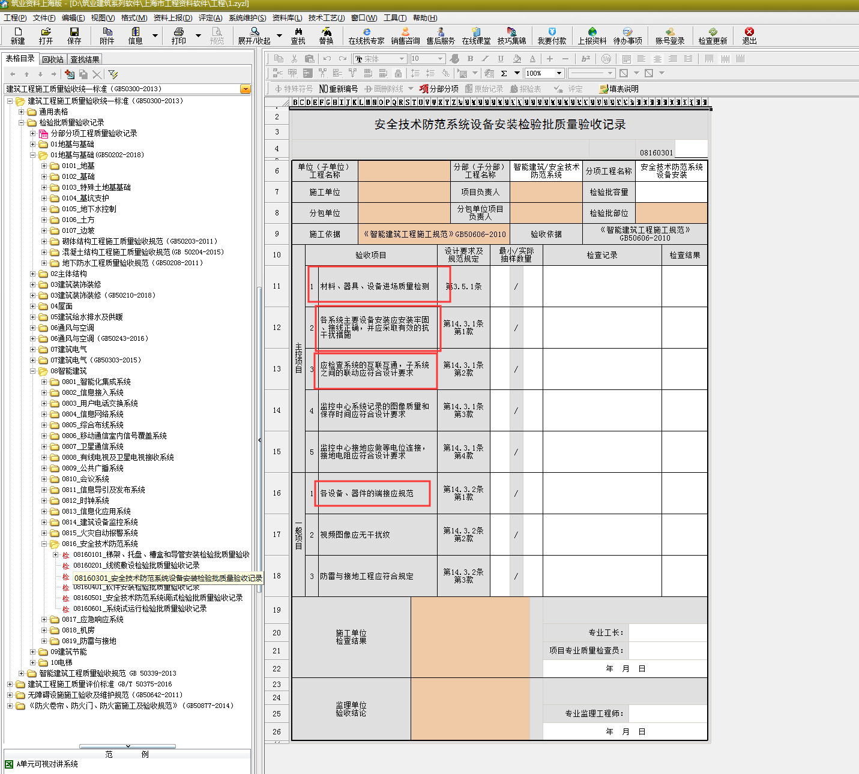Open the 打印 print options arrow
Screen dimensions: 859x774
[x=198, y=35]
